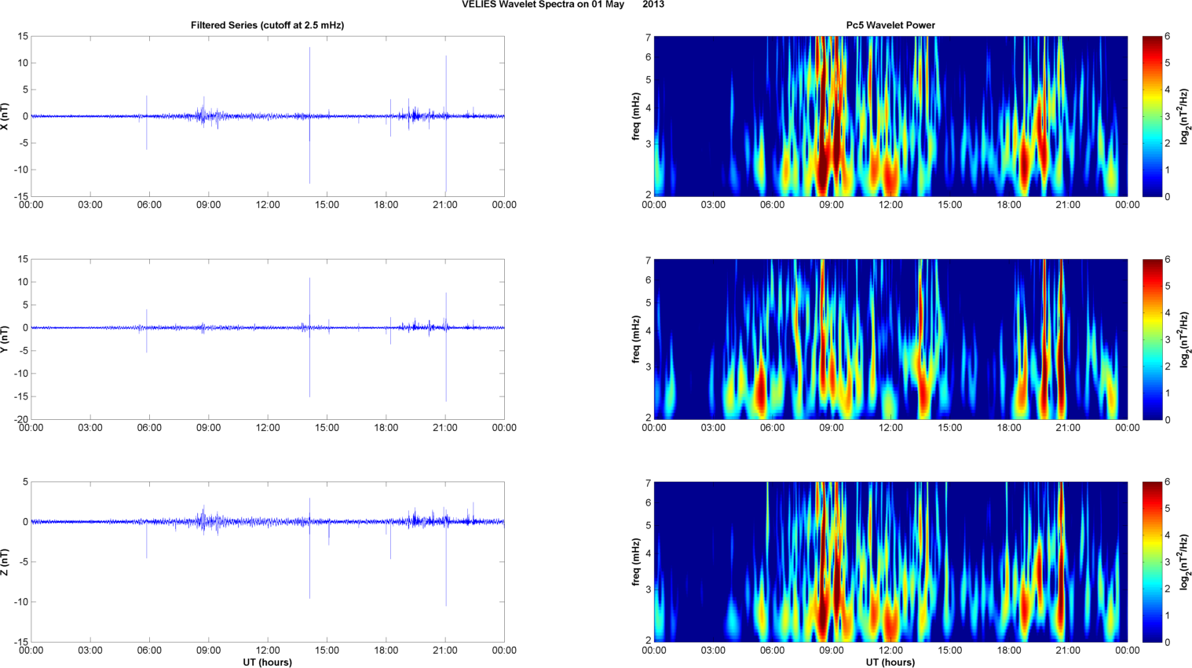Click the 21:00 spike in the Y series plot
The width and height of the screenshot is (1192, 668).
446,347
